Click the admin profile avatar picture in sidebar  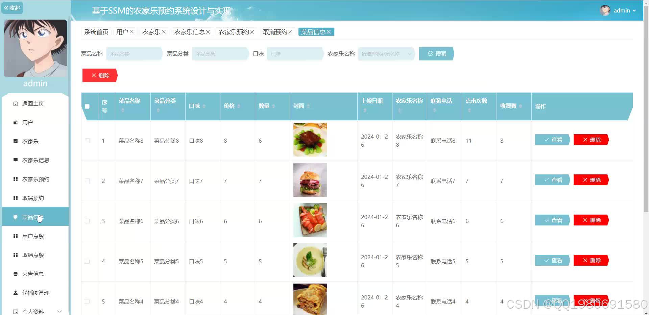[35, 48]
